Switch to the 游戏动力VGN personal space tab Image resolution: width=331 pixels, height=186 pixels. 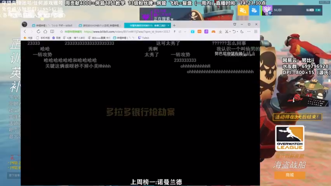[x=99, y=25]
